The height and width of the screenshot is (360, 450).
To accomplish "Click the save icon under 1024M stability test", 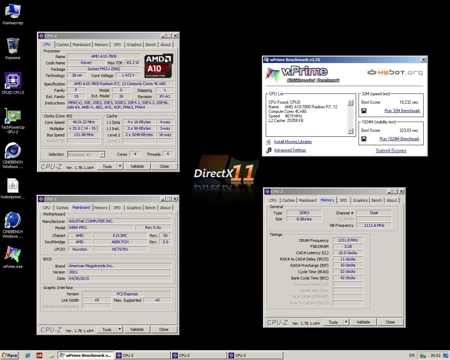I will point(364,139).
